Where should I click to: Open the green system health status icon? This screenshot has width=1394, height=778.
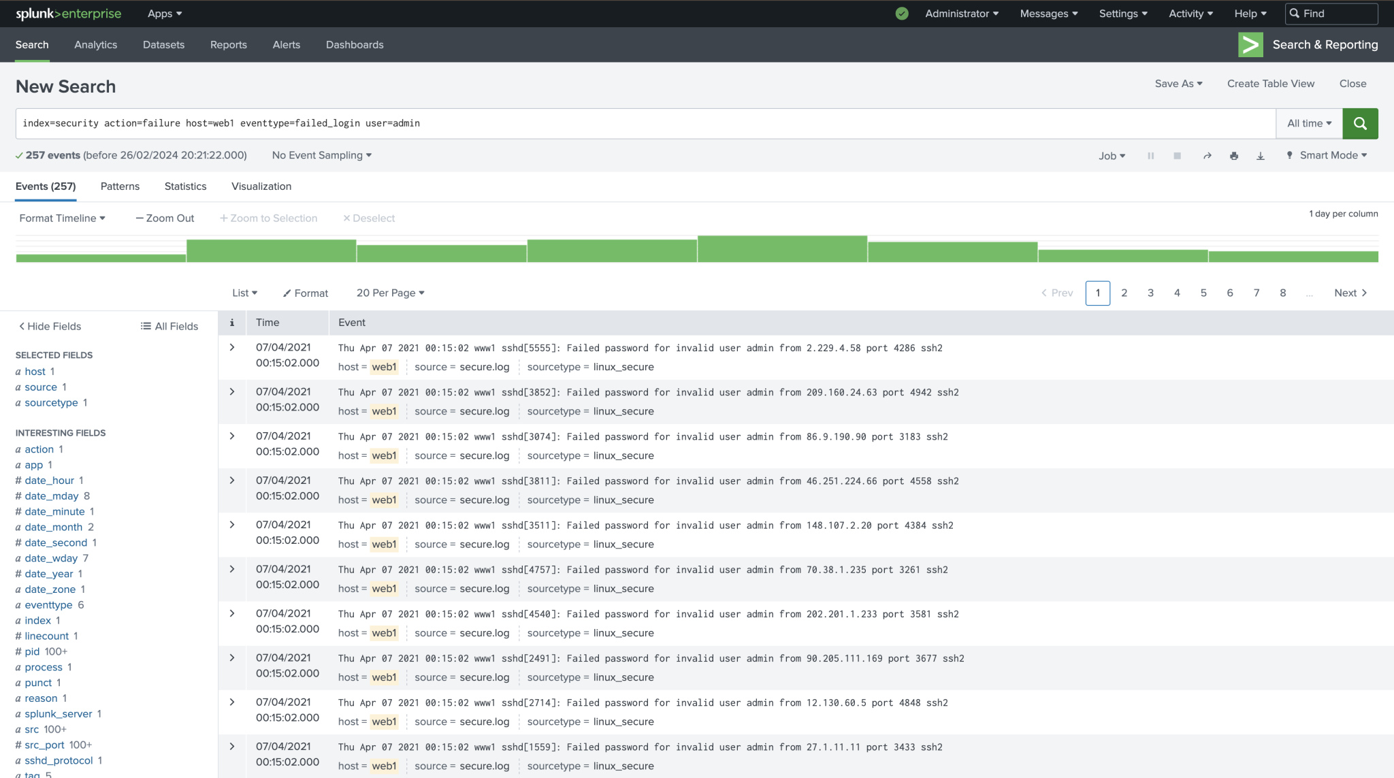pos(902,14)
